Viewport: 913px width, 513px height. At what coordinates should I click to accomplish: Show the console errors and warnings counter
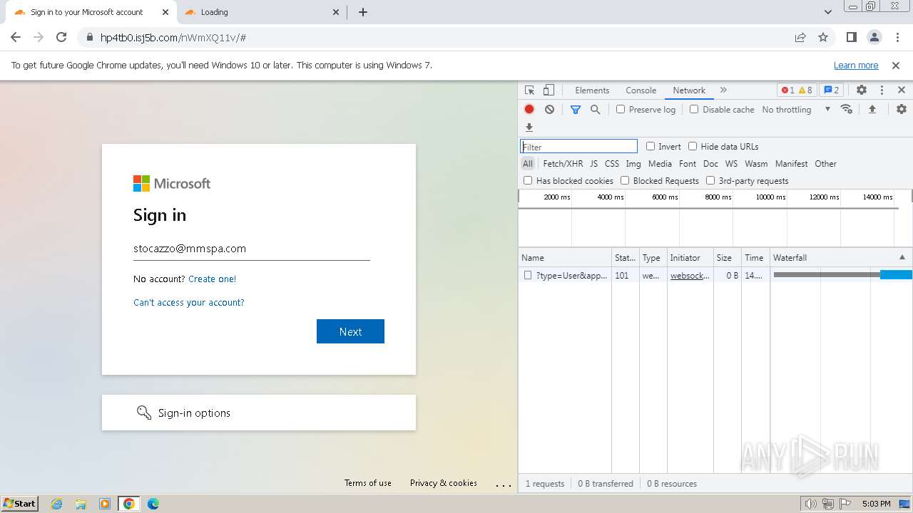[797, 90]
